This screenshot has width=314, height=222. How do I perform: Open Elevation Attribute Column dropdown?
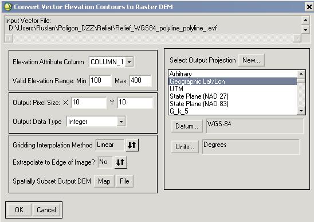[x=129, y=62]
